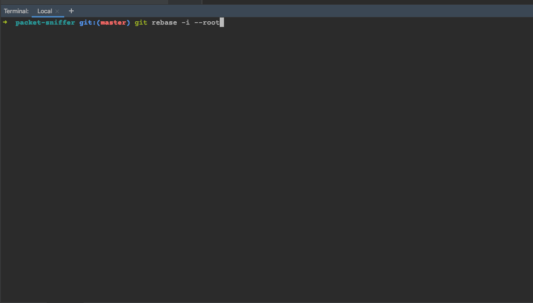Click the '-i' option in the command
Viewport: 533px width, 303px height.
tap(186, 23)
